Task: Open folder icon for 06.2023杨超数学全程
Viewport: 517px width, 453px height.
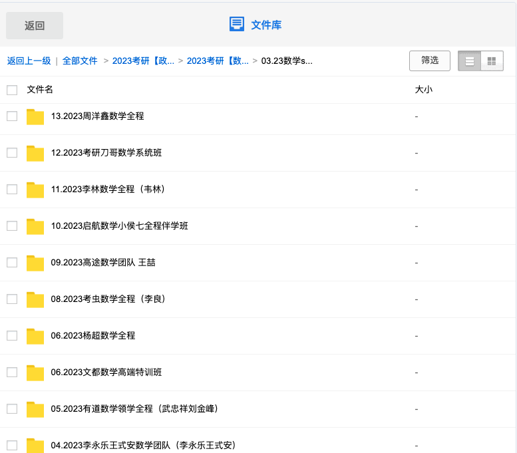Action: tap(35, 337)
